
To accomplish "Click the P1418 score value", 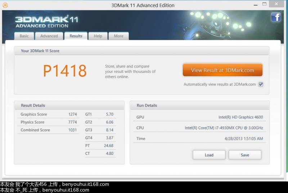I will tap(65, 71).
